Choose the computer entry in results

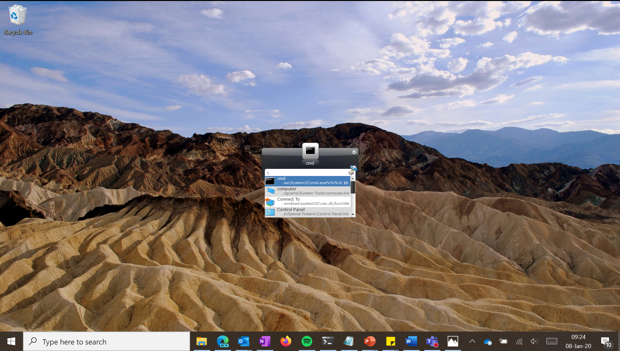[x=308, y=191]
